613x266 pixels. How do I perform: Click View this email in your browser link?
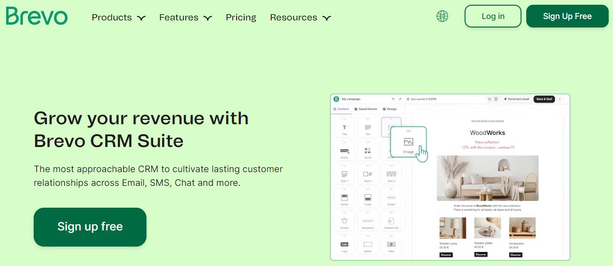pyautogui.click(x=487, y=121)
